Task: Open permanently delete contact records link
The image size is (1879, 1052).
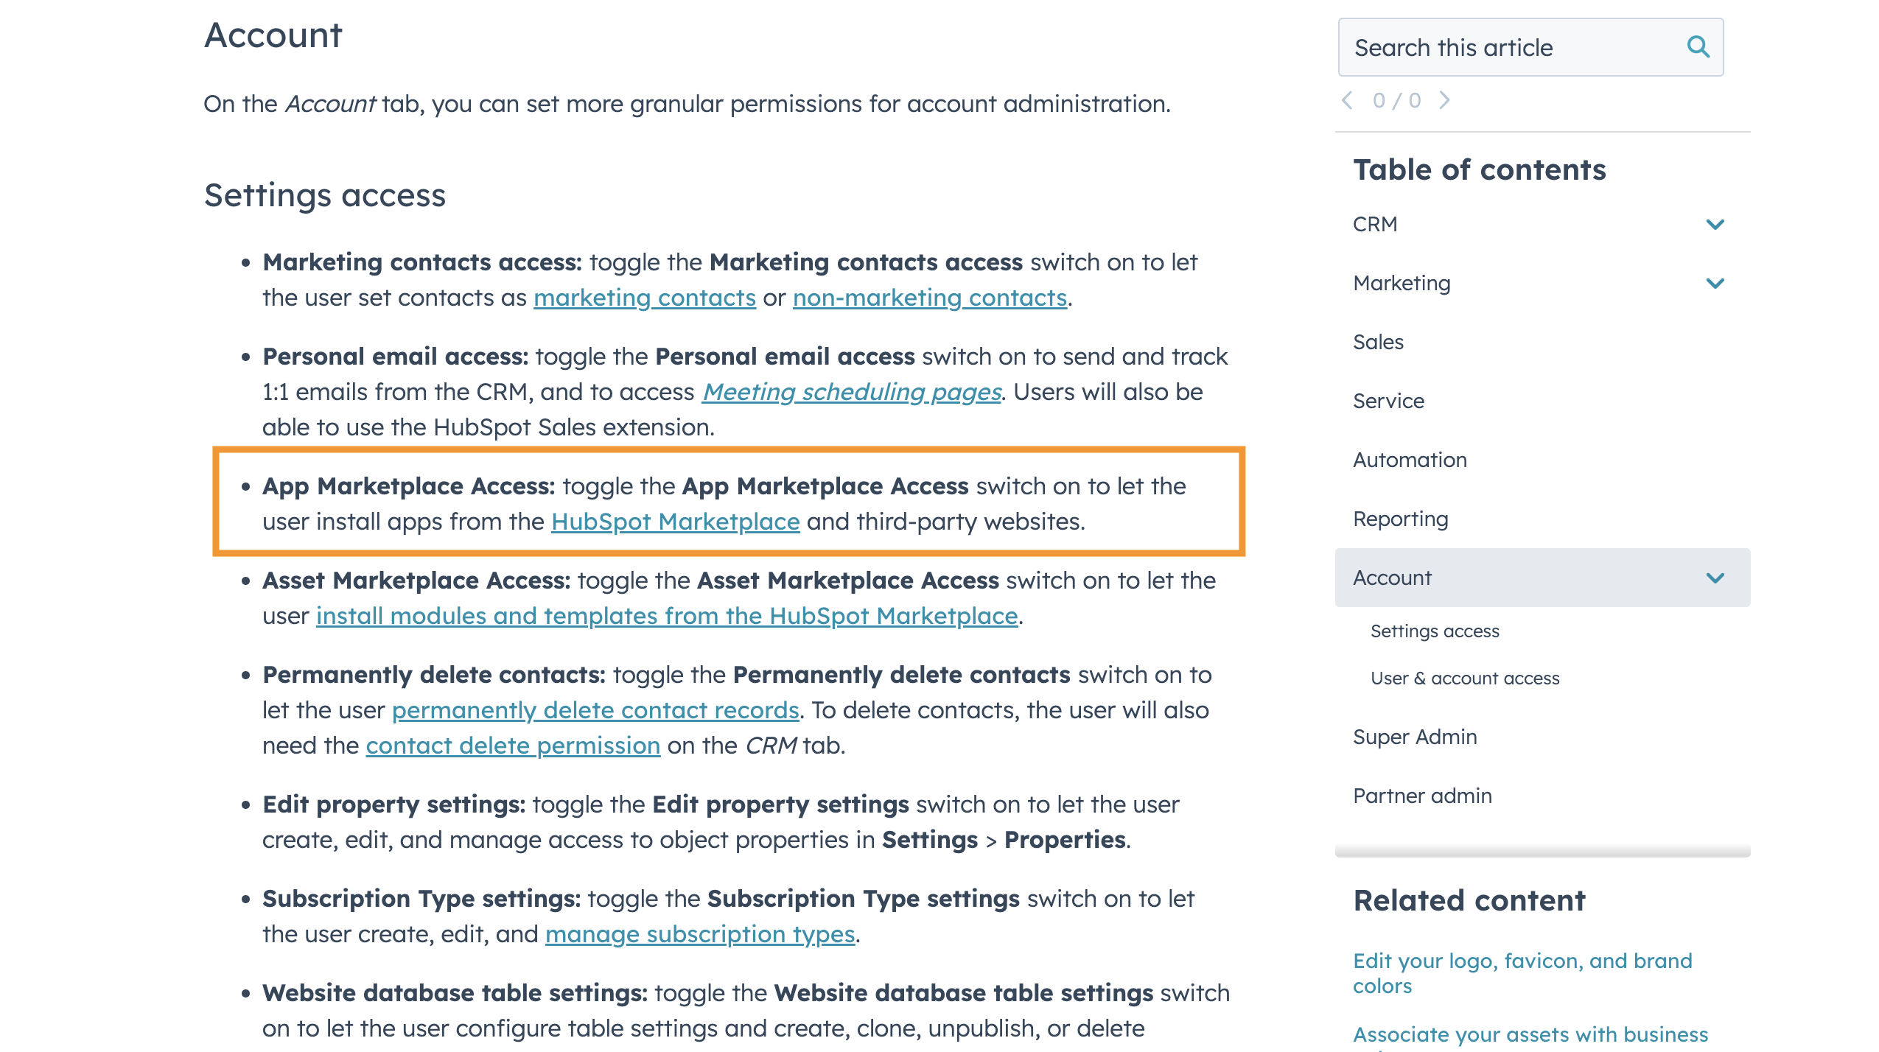Action: pos(595,710)
